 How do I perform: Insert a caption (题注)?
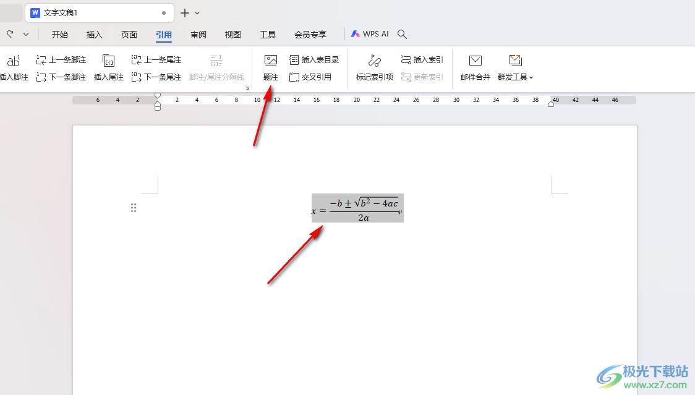click(271, 68)
